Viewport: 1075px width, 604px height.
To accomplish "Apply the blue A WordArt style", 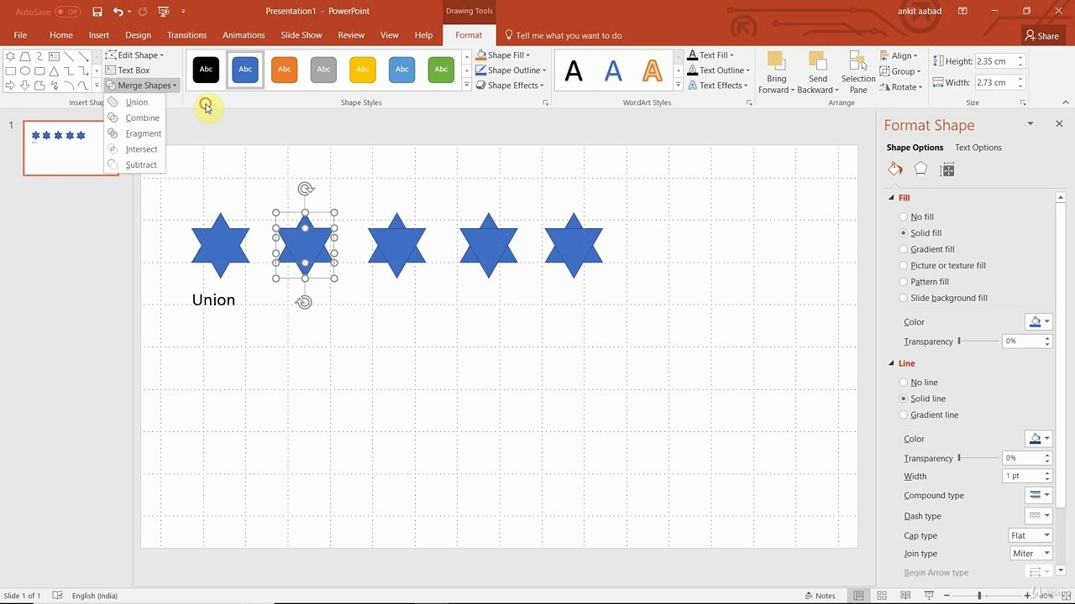I will (613, 71).
